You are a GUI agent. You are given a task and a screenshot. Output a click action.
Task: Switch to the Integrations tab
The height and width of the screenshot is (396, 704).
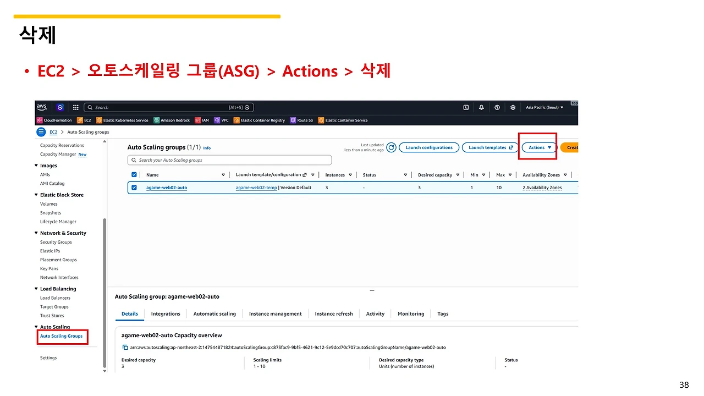[x=166, y=314]
